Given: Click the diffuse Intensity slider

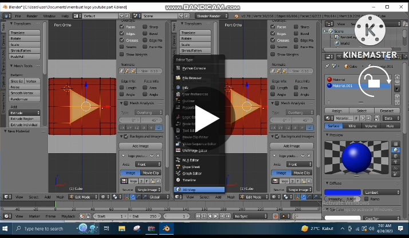Looking at the screenshot, I should pos(343,199).
